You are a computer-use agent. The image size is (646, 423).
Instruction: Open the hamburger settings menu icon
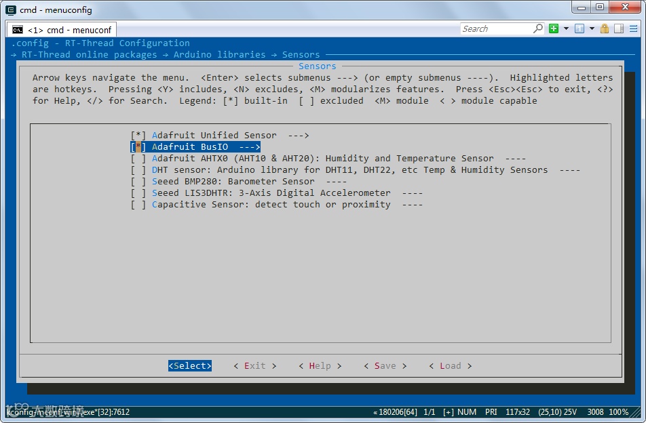point(634,28)
